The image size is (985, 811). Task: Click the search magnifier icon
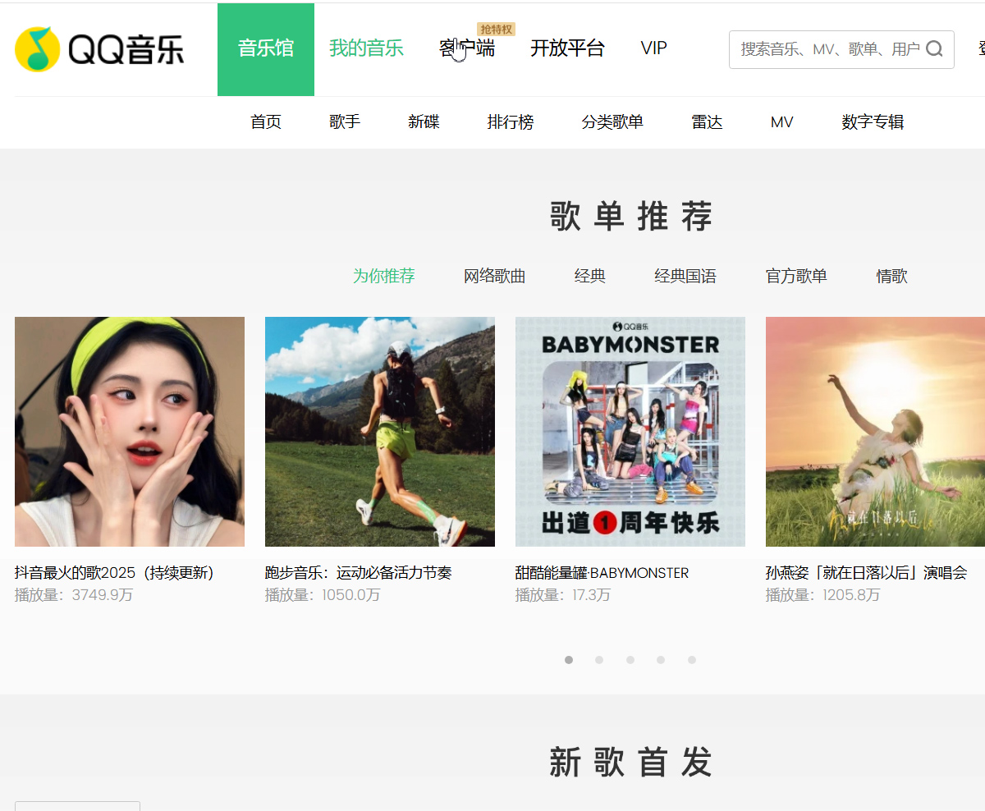click(x=934, y=49)
